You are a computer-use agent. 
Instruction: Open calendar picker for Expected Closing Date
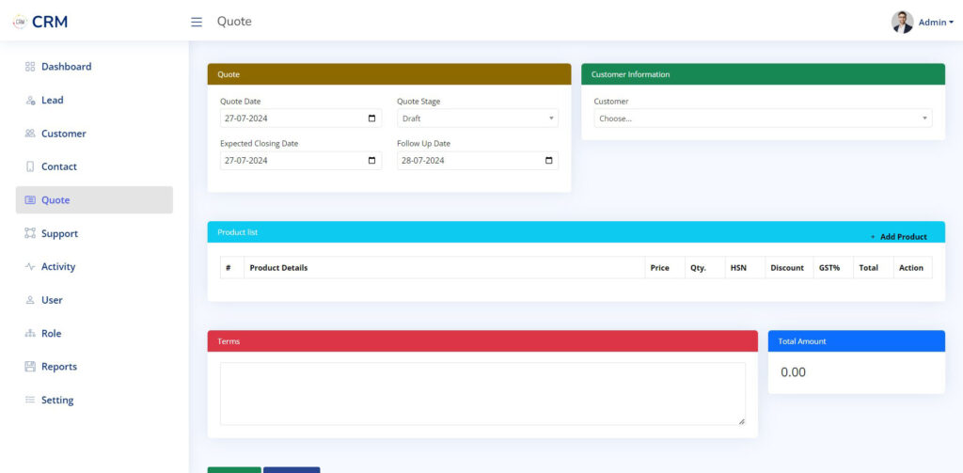point(371,160)
